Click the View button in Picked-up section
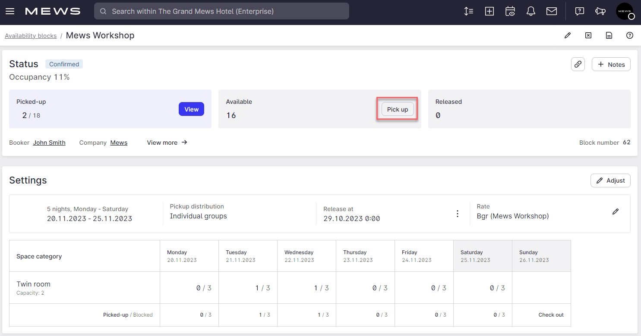Image resolution: width=641 pixels, height=336 pixels. coord(191,109)
